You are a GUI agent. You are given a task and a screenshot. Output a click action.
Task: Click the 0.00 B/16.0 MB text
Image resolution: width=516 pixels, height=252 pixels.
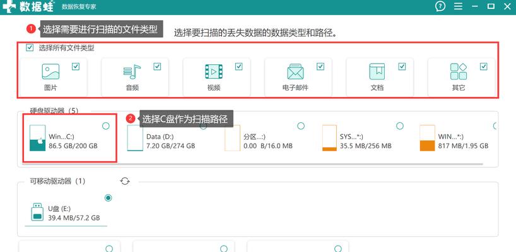tap(268, 146)
